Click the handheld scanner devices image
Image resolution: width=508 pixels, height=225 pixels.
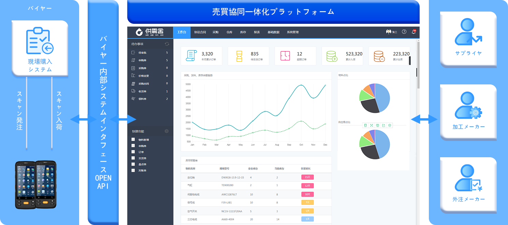pyautogui.click(x=35, y=185)
